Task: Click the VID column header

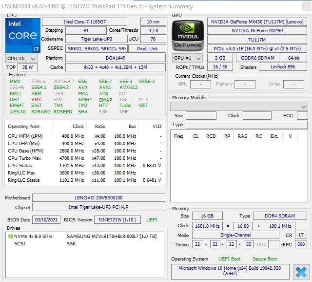Action: point(152,127)
